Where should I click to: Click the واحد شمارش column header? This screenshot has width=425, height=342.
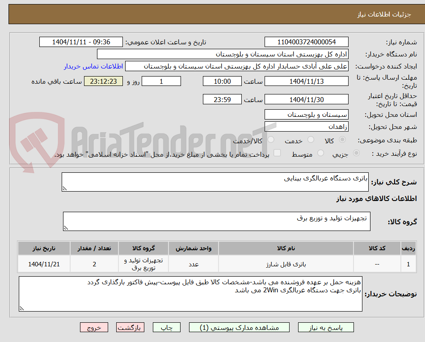[x=194, y=248]
